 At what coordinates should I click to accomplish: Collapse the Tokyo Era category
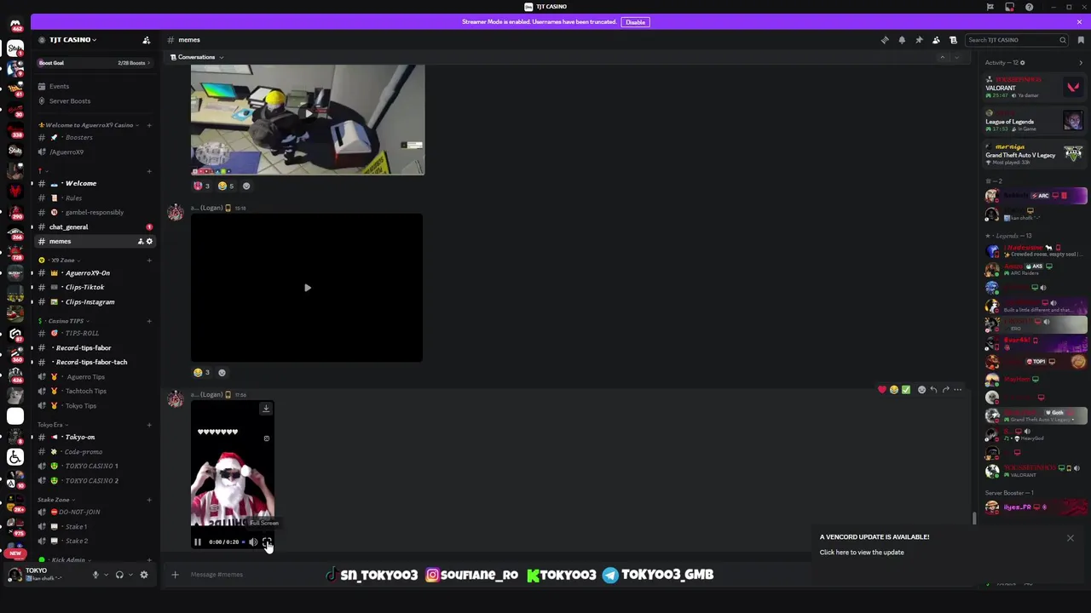[51, 425]
